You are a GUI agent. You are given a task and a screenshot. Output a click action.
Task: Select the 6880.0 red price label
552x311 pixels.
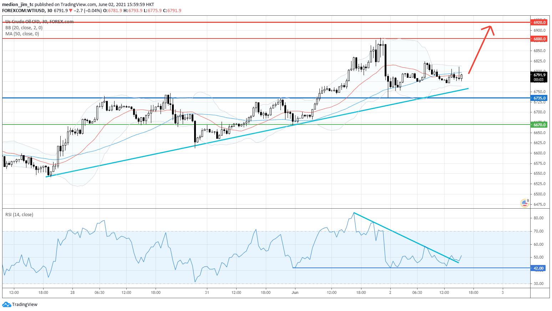tap(540, 39)
